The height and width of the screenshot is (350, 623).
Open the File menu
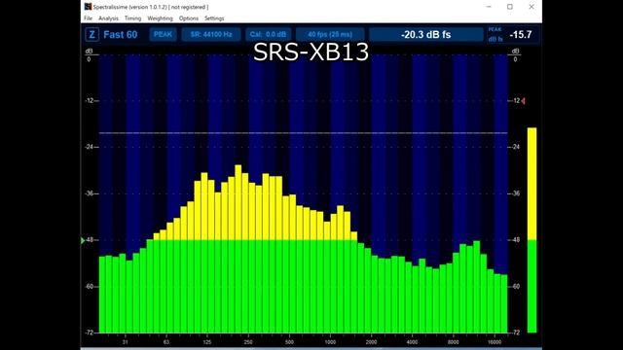88,18
